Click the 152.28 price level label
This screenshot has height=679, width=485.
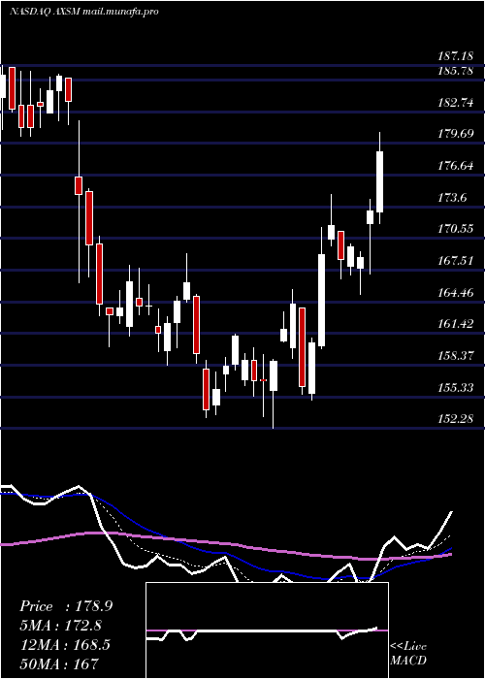pos(456,419)
